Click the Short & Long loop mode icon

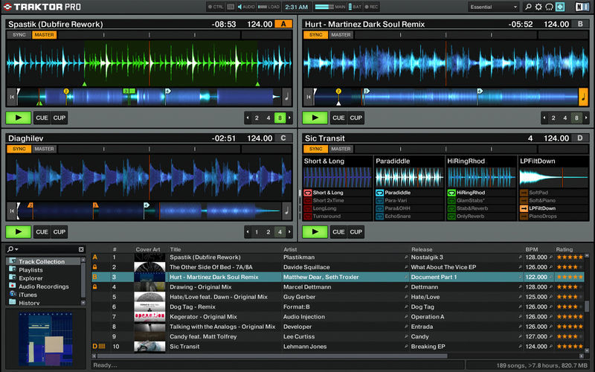(308, 193)
